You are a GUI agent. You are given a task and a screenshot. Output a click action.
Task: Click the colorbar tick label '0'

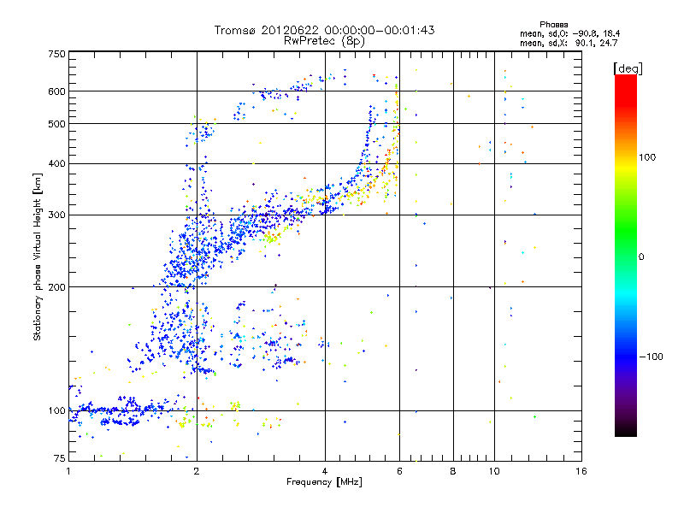point(641,257)
